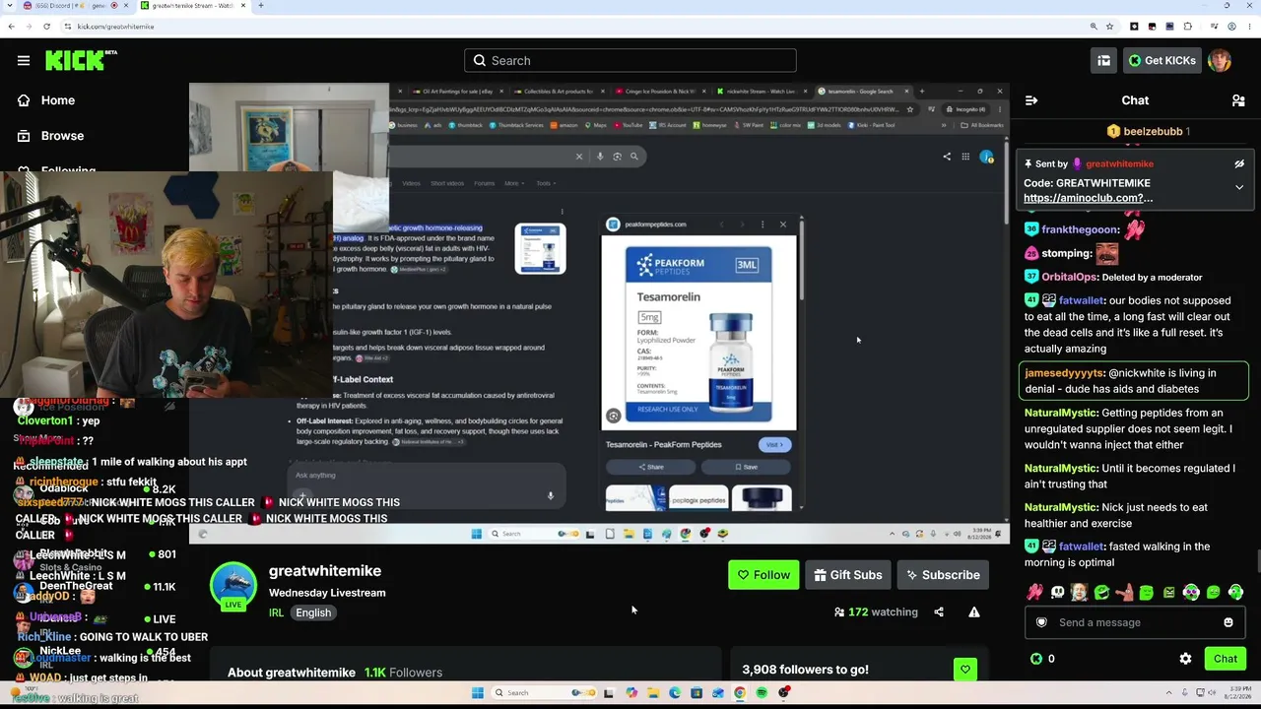Click the jamesedyyyyts username in chat
Screen dimensions: 1261x709
(x=1066, y=373)
